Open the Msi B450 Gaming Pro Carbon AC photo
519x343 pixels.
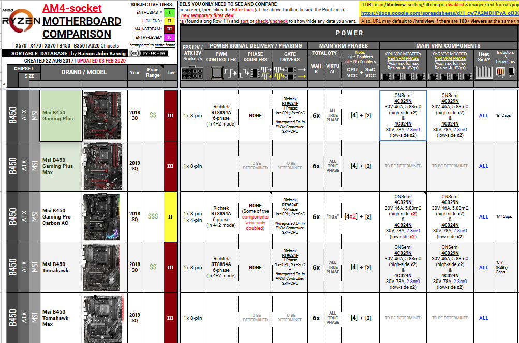(100, 217)
